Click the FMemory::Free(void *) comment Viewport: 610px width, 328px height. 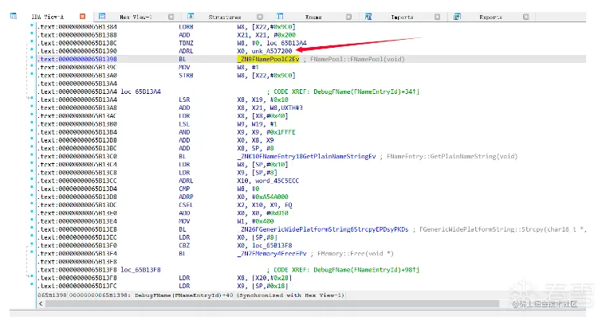(x=356, y=253)
